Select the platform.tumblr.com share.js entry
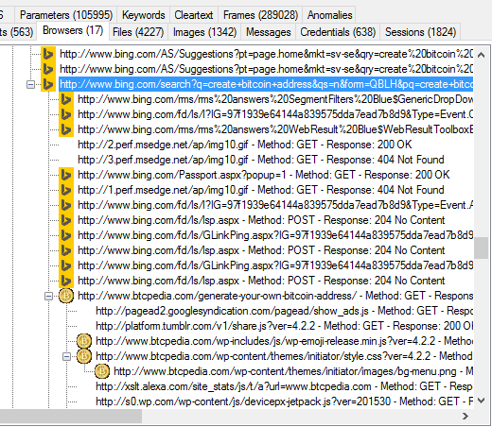The height and width of the screenshot is (427, 492). click(284, 326)
